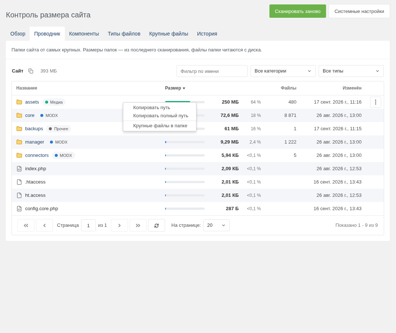This screenshot has width=396, height=333.
Task: Click the connectors folder icon
Action: pyautogui.click(x=19, y=155)
